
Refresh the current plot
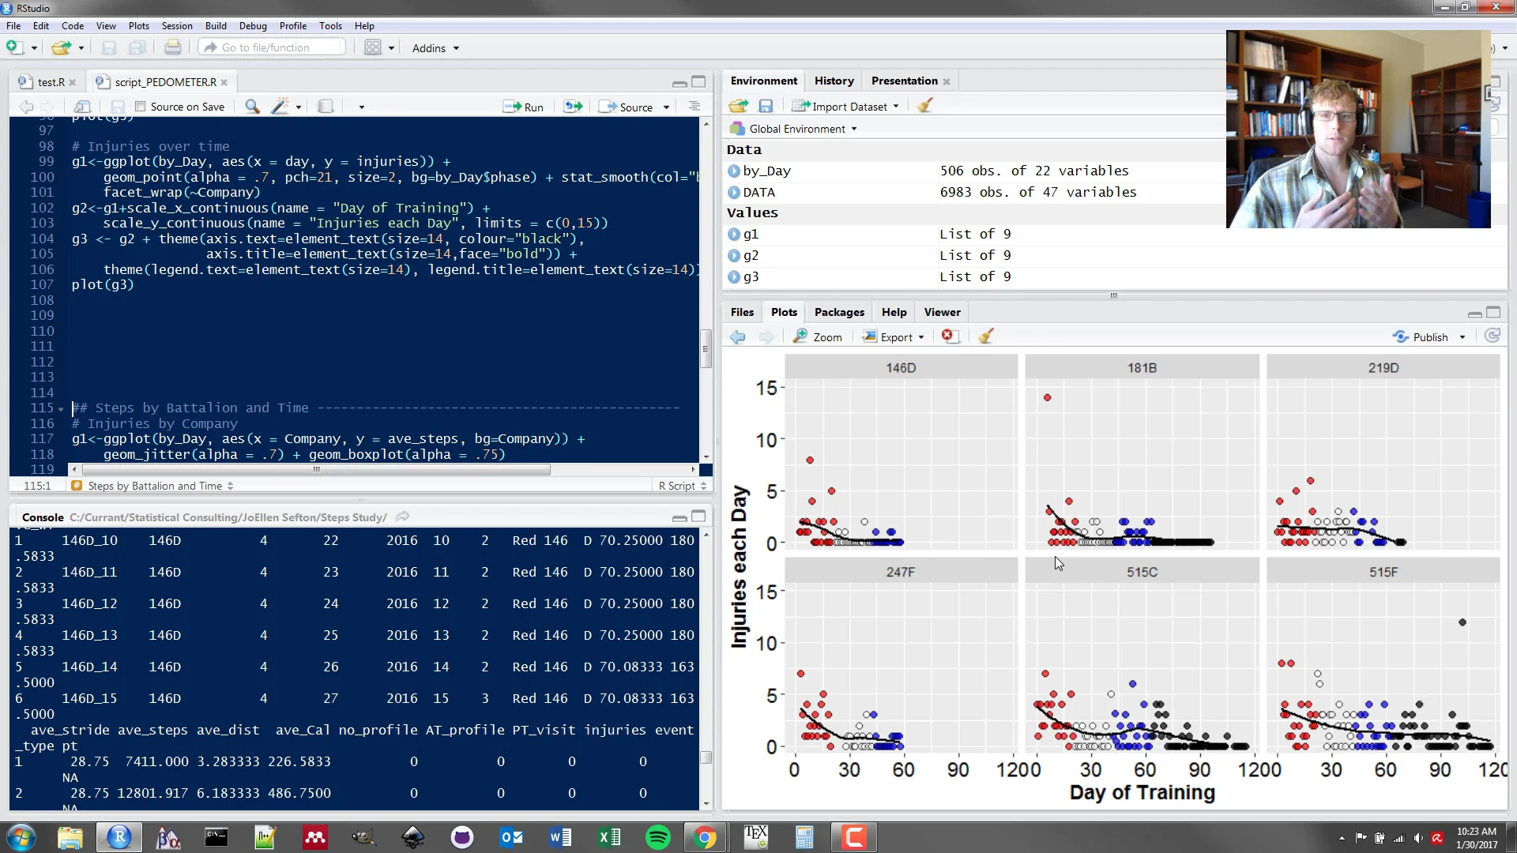1492,336
